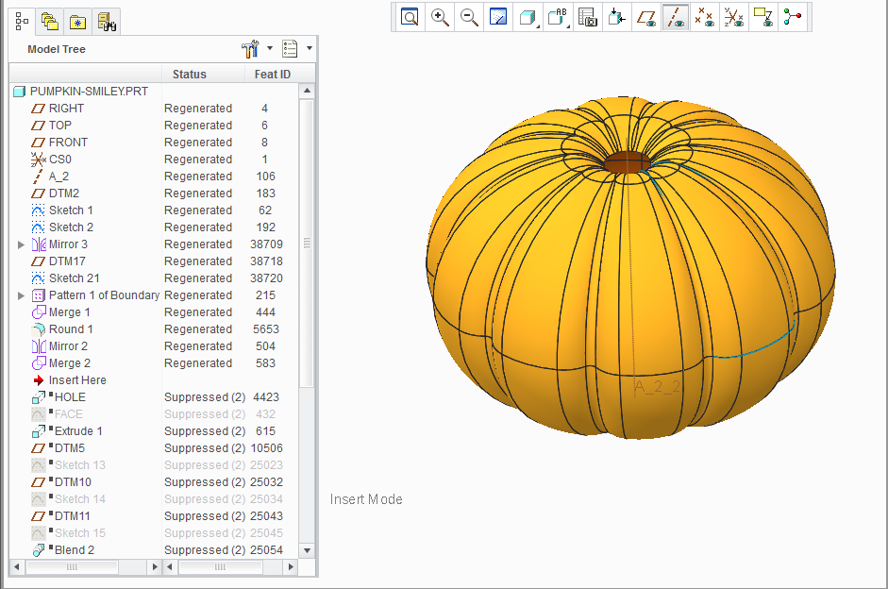
Task: Toggle datum point display
Action: (x=705, y=17)
